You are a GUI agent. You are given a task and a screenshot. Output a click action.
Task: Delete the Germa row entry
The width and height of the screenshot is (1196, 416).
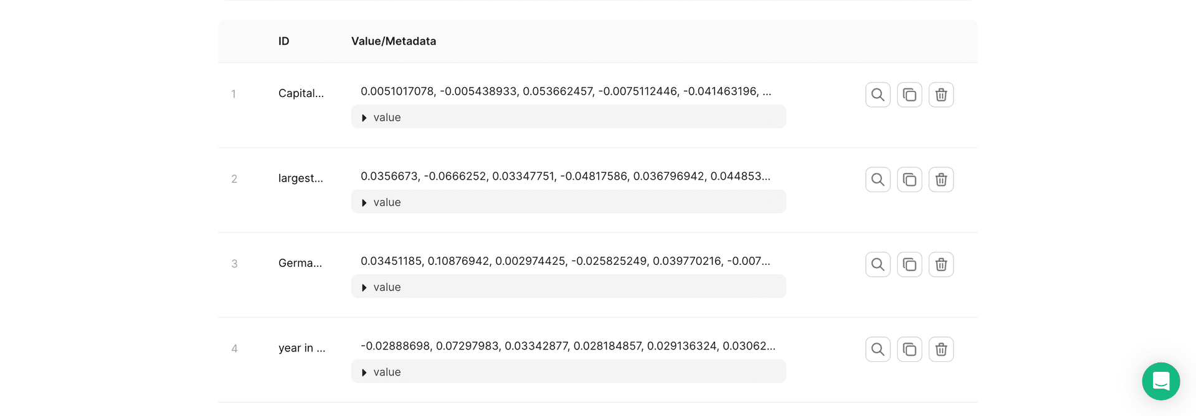click(941, 264)
